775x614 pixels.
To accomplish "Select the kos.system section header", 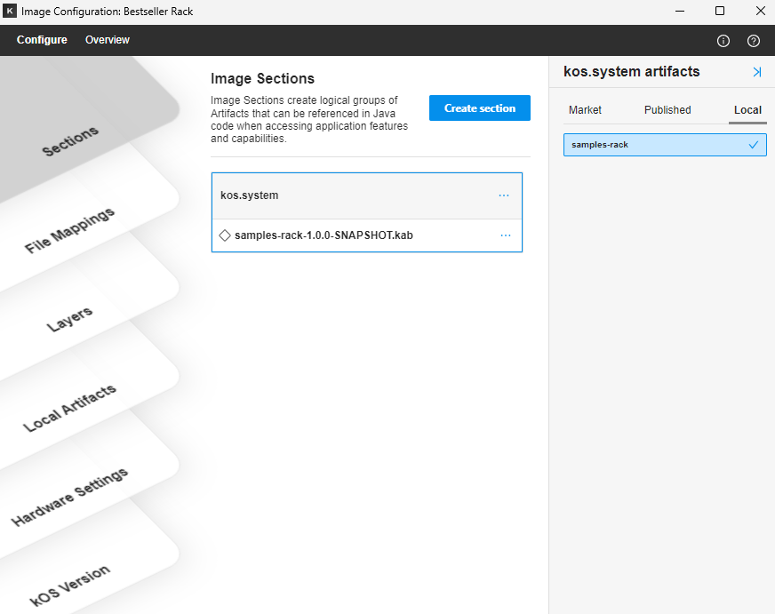I will pyautogui.click(x=367, y=195).
